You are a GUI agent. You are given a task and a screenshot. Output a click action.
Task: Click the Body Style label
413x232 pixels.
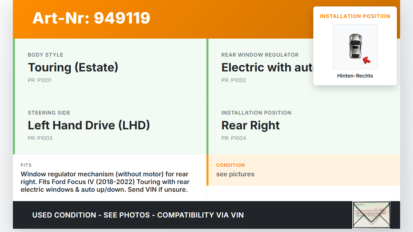click(x=45, y=55)
